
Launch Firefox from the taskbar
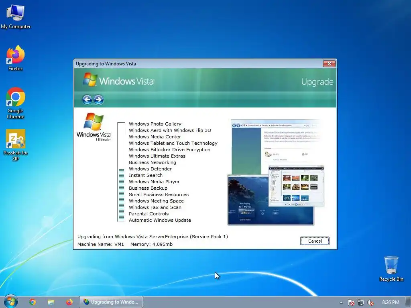[69, 302]
